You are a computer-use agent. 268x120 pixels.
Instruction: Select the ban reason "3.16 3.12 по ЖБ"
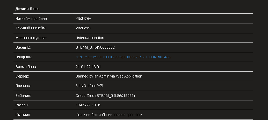[x=89, y=86]
